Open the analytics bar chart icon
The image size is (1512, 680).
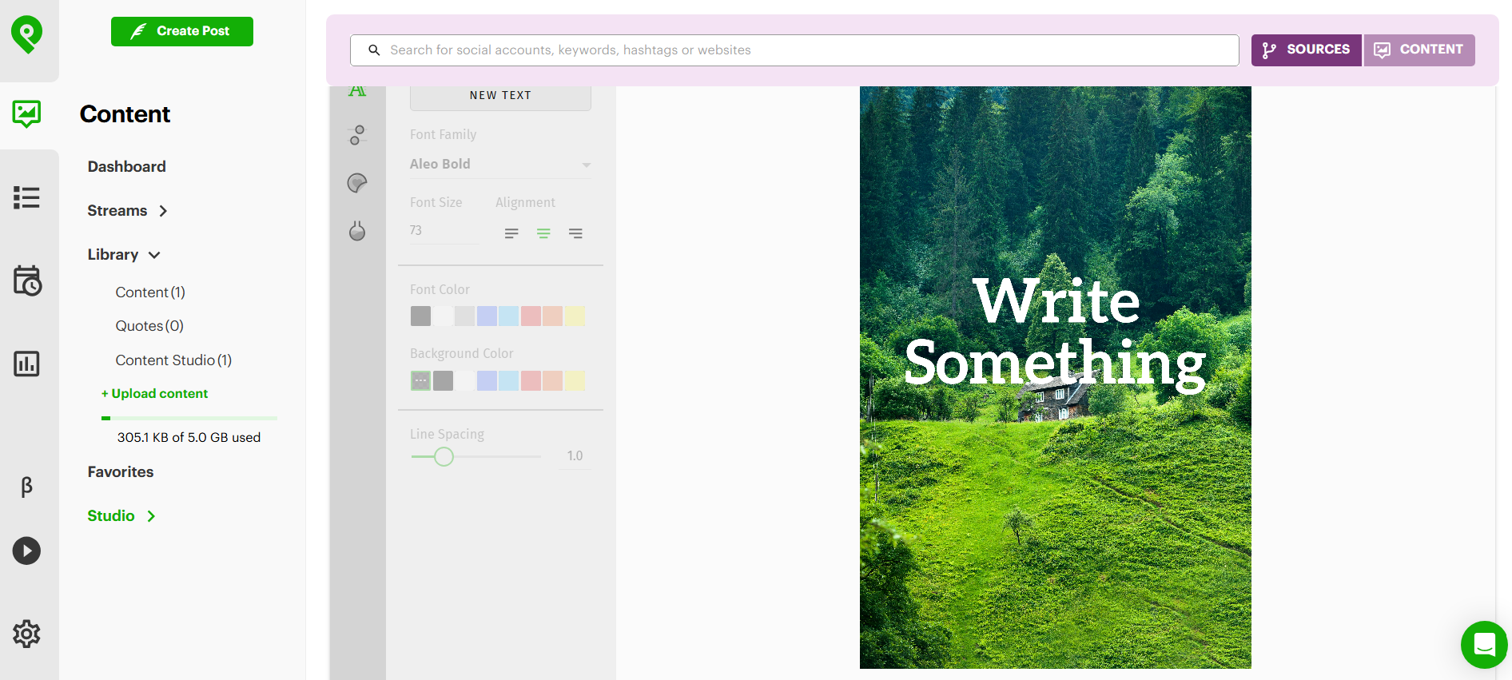26,364
